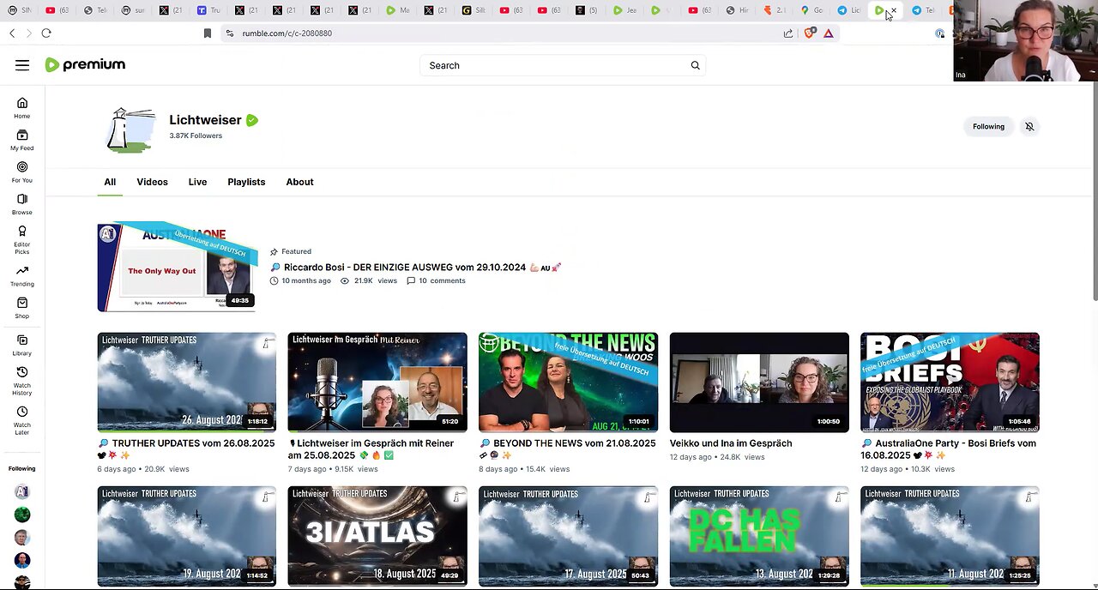Reload the page
This screenshot has height=590, width=1098.
[x=46, y=33]
